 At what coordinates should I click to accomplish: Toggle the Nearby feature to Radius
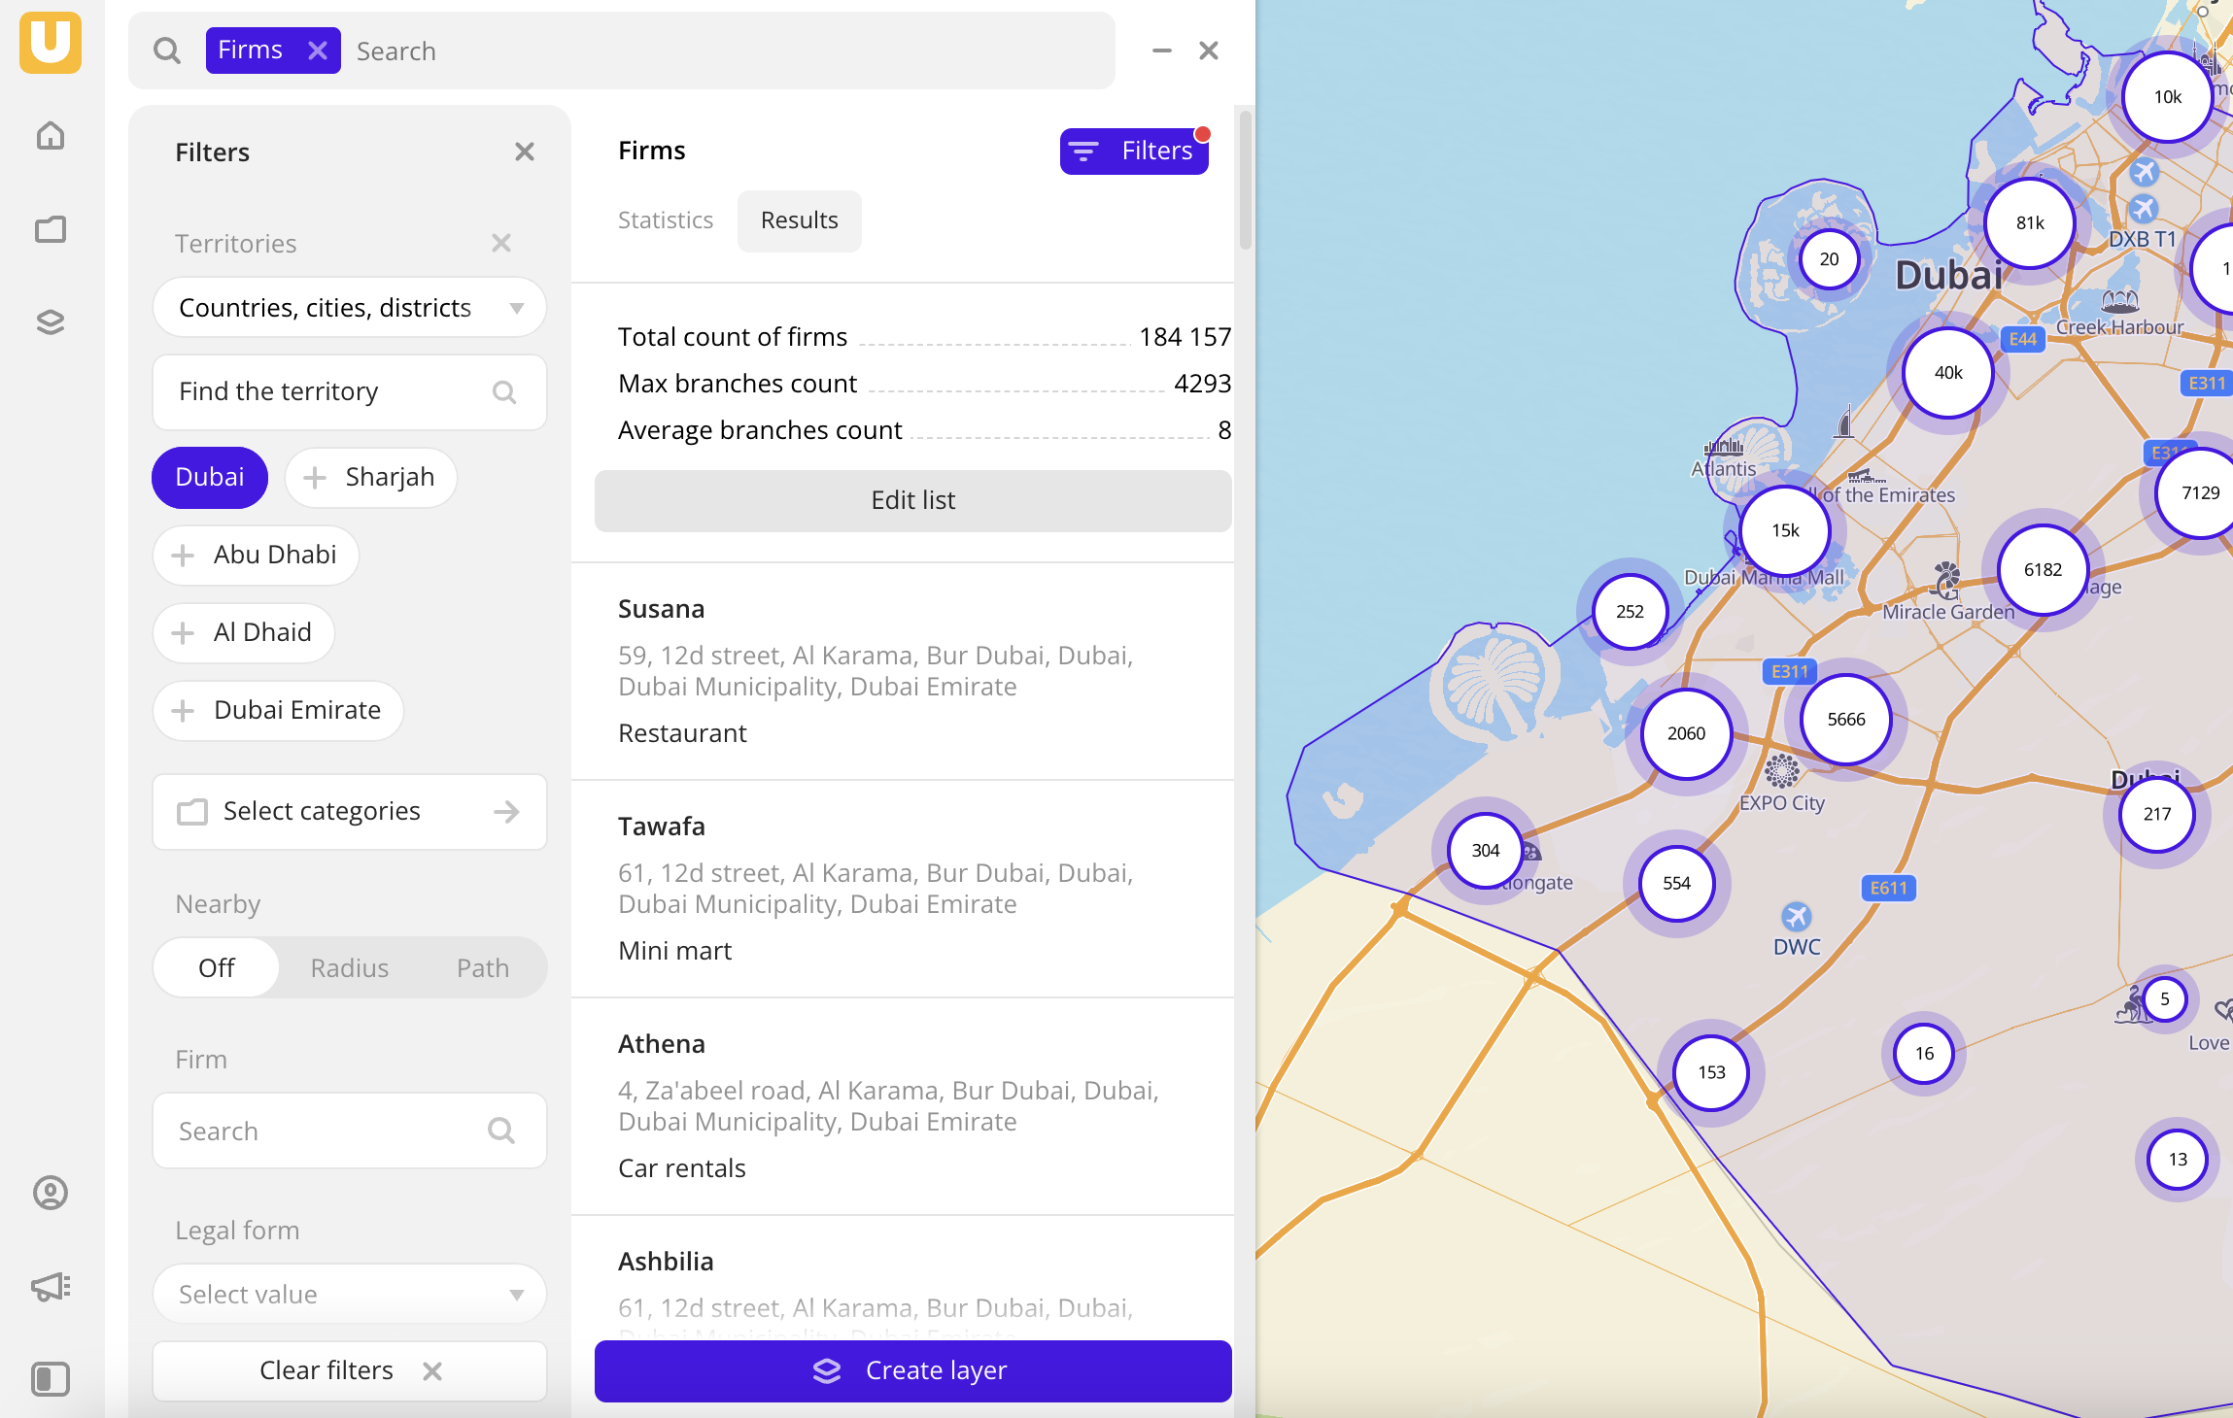(350, 966)
